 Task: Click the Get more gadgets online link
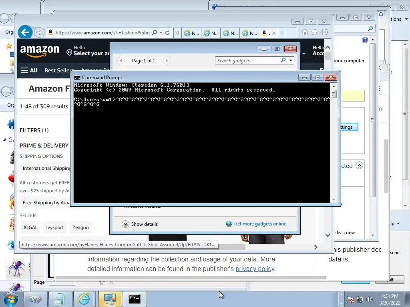(260, 224)
